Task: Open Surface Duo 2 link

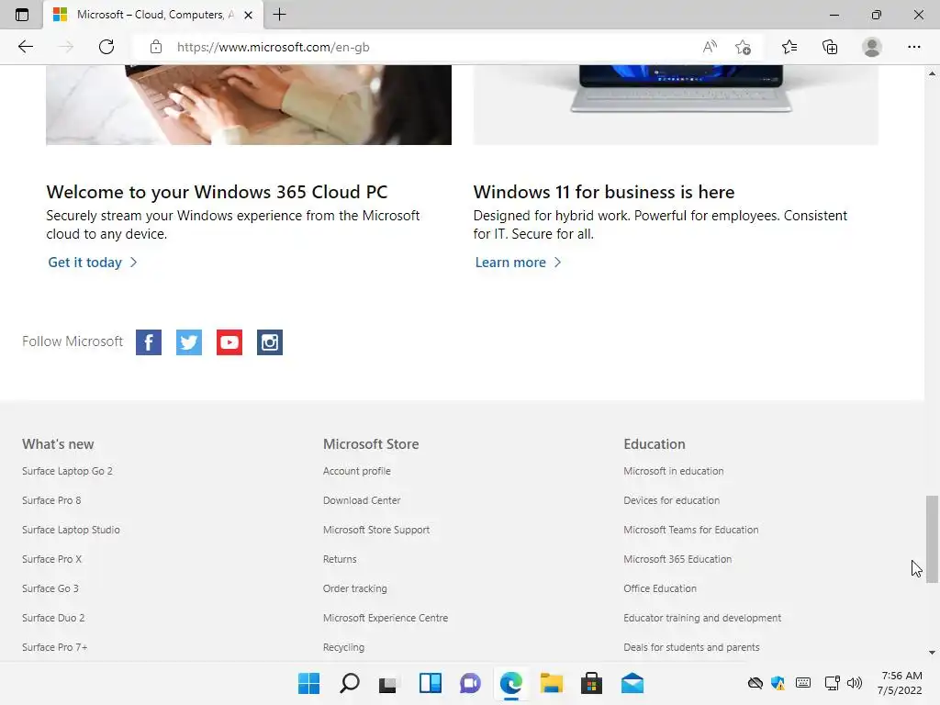Action: 53,618
